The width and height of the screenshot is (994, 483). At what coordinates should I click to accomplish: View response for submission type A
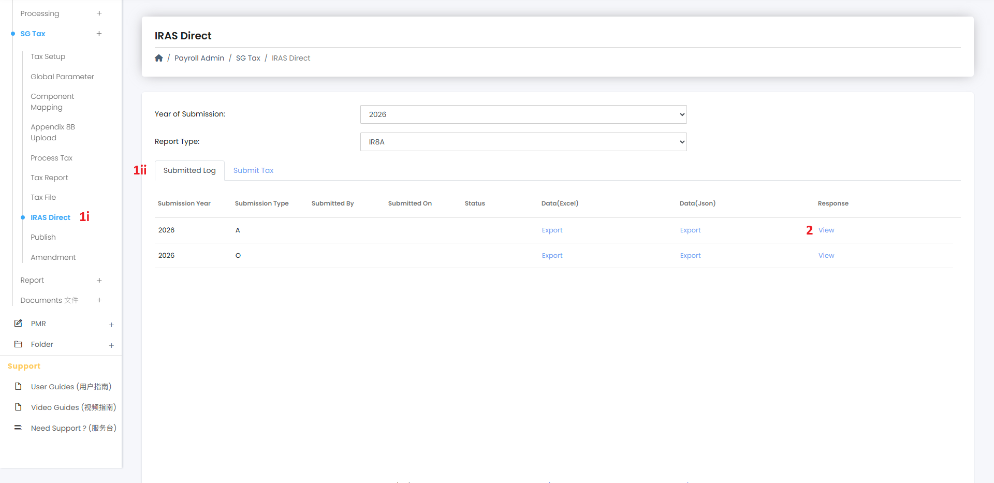pyautogui.click(x=826, y=230)
